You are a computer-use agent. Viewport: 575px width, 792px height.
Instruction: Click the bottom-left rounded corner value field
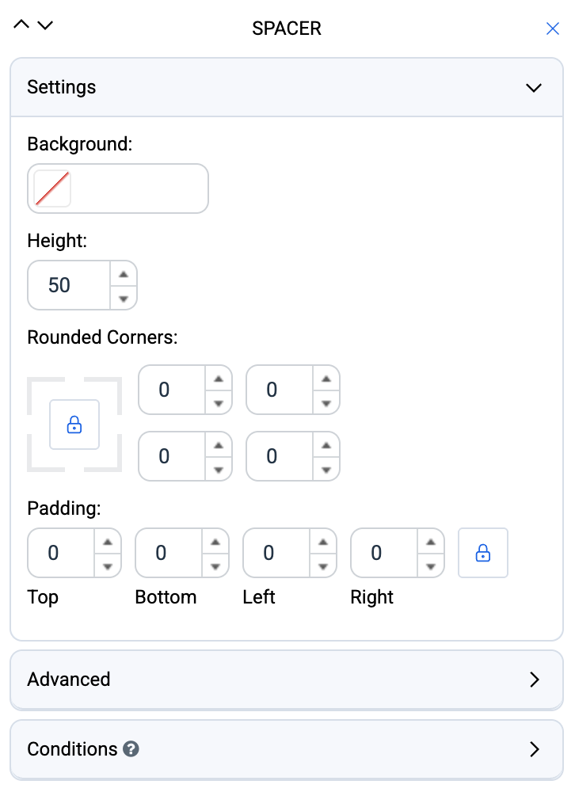pos(172,456)
